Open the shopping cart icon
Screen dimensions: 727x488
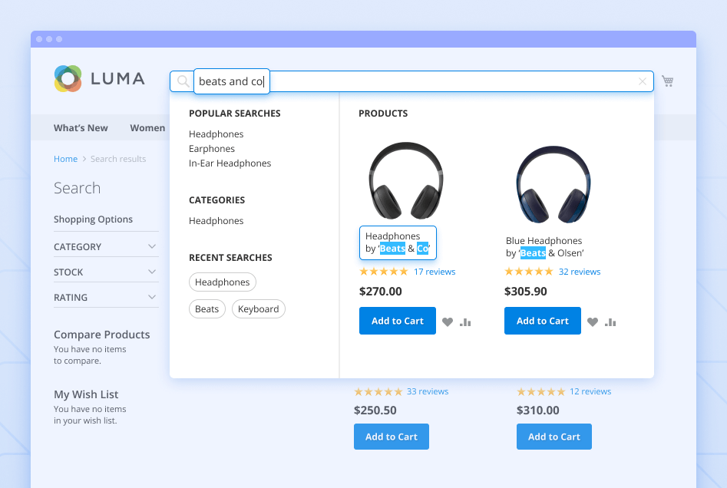pyautogui.click(x=668, y=81)
